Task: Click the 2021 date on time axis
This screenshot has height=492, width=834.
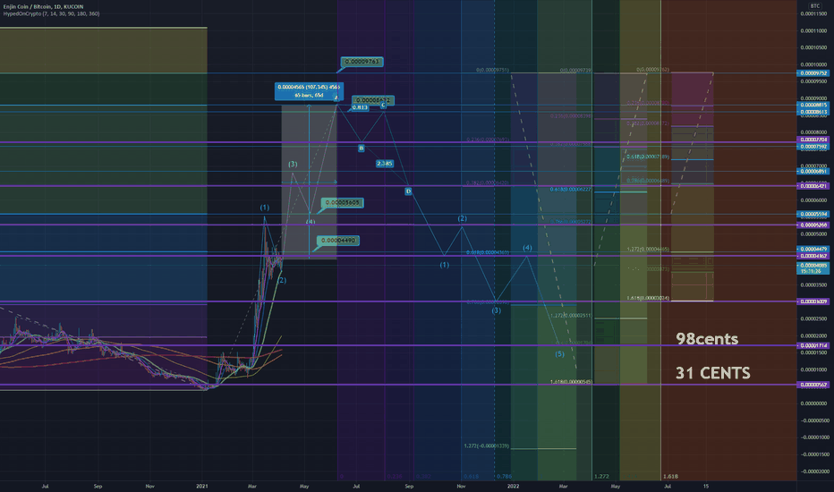Action: (x=201, y=486)
